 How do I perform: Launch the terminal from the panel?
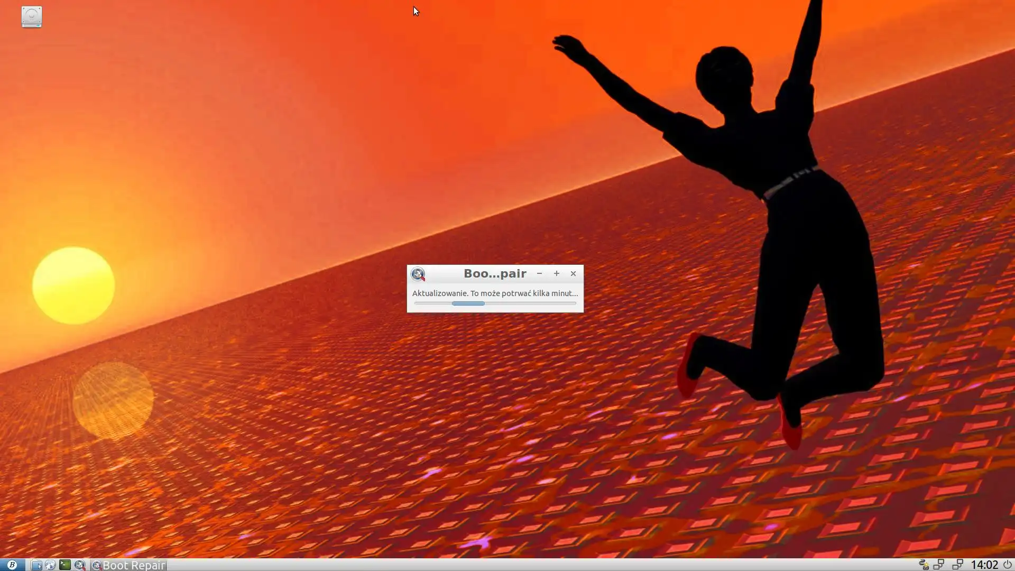pyautogui.click(x=65, y=565)
